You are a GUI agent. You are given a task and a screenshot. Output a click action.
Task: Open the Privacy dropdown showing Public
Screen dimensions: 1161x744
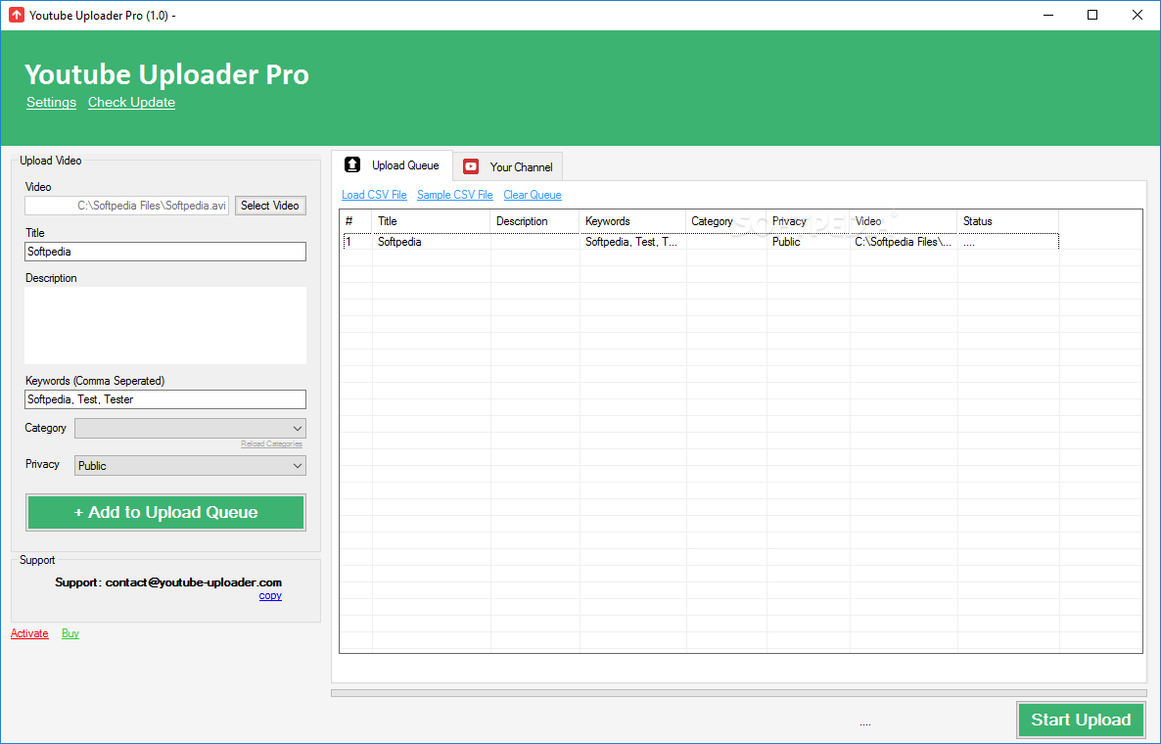tap(190, 466)
